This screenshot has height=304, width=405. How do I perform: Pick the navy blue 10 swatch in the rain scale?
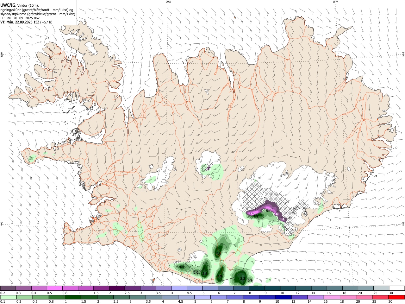click(283, 297)
